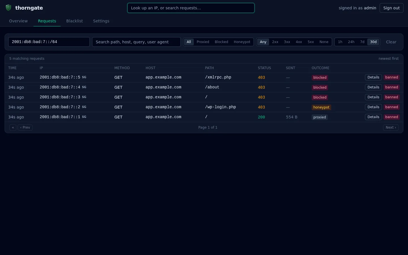Switch to the Requests tab
Image resolution: width=408 pixels, height=255 pixels.
47,21
